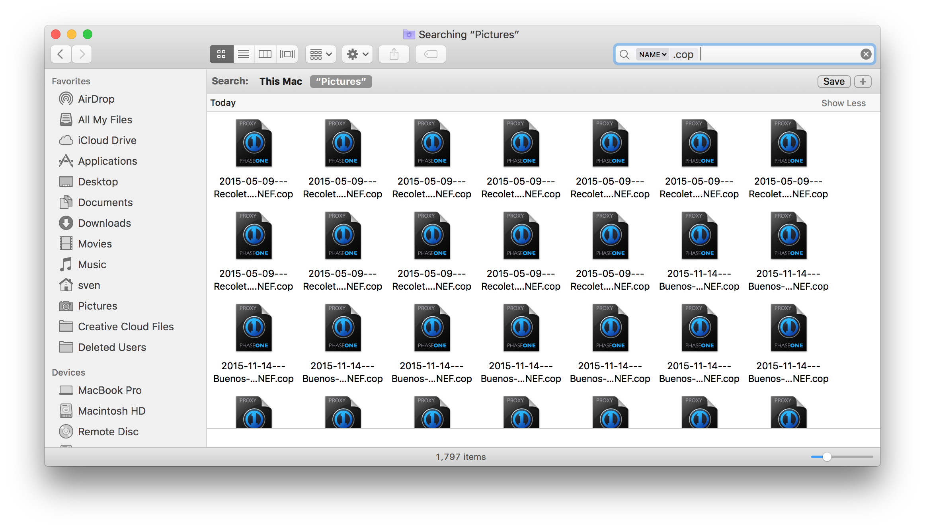This screenshot has height=530, width=925.
Task: Click the Share toolbar icon
Action: [x=394, y=54]
